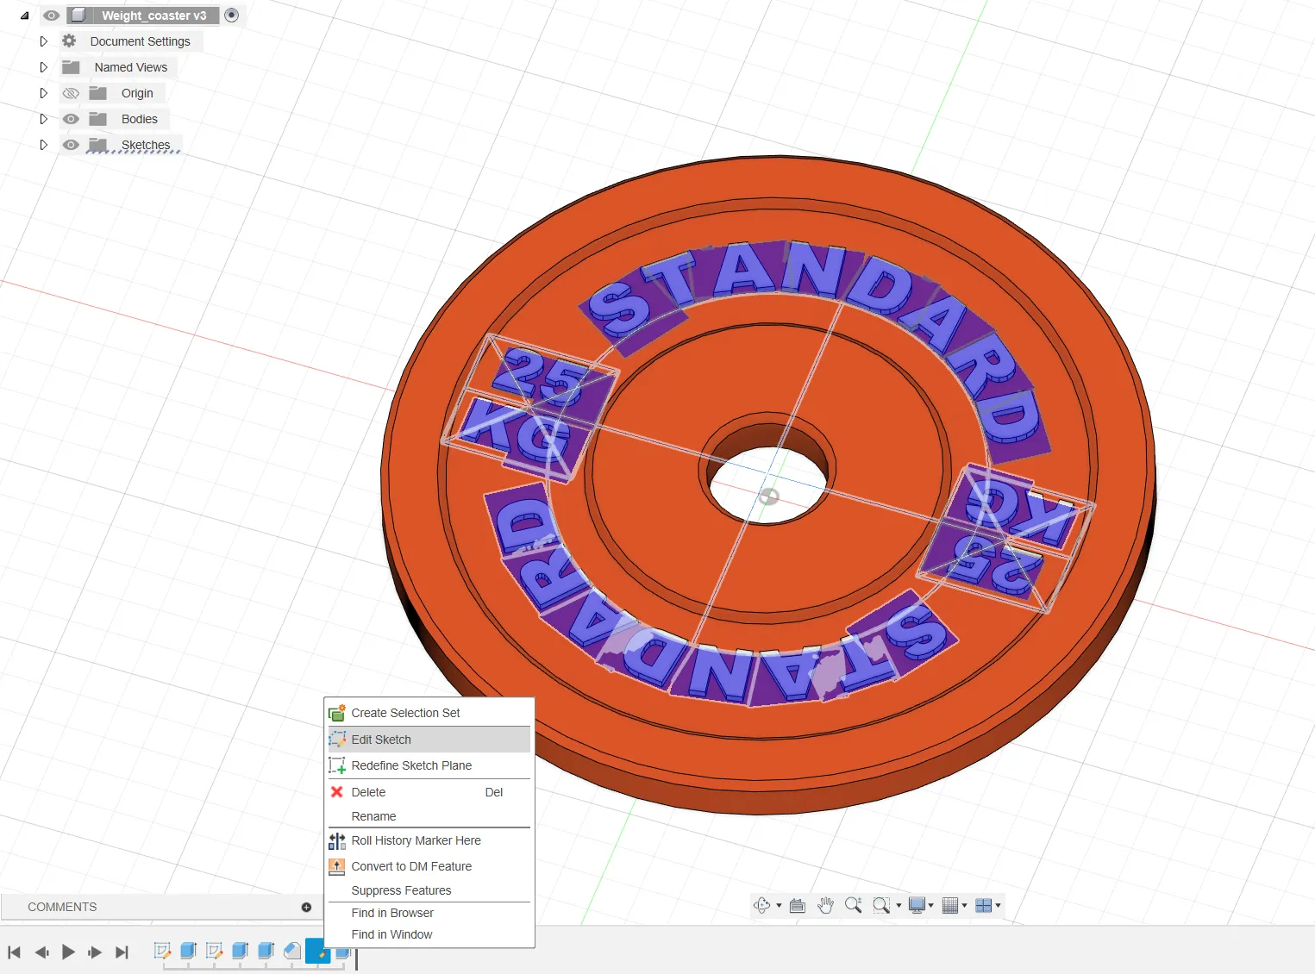This screenshot has height=974, width=1315.
Task: Click the Convert to DM Feature icon
Action: coord(337,866)
